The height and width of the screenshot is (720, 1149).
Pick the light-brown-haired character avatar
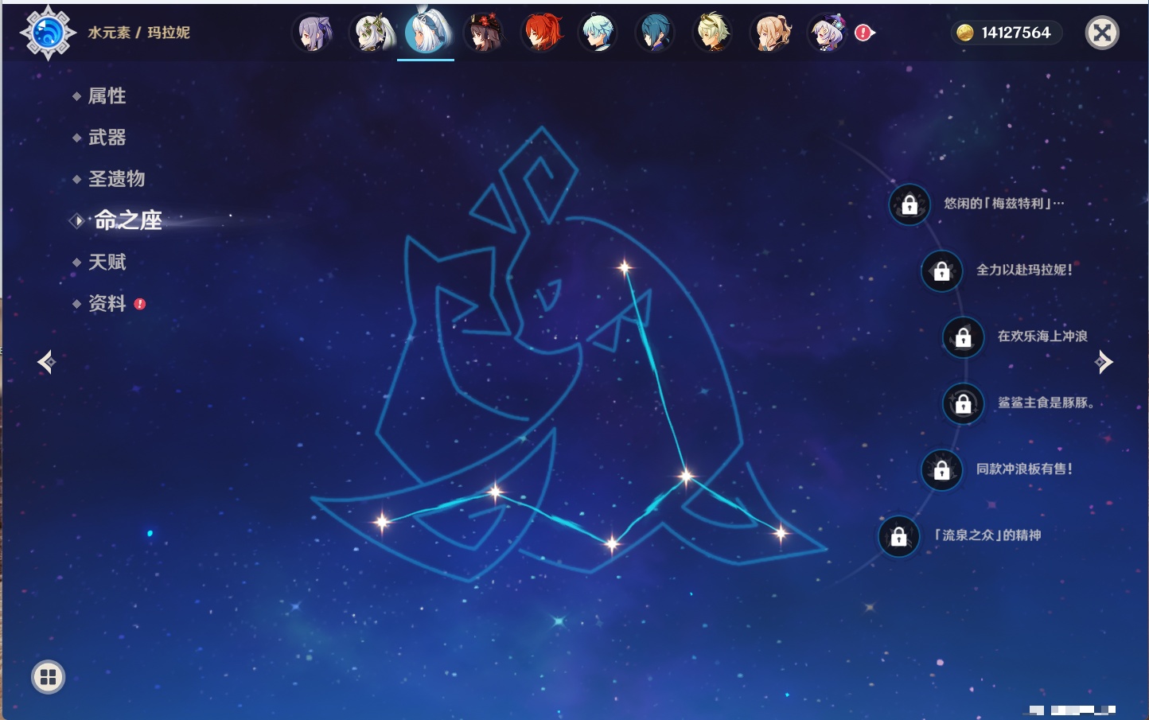point(769,33)
